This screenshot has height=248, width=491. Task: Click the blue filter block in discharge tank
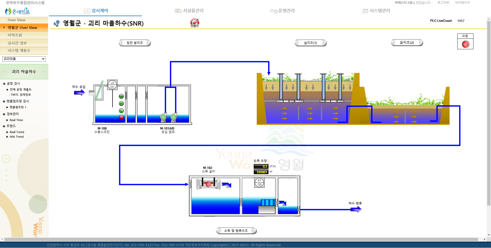268,202
